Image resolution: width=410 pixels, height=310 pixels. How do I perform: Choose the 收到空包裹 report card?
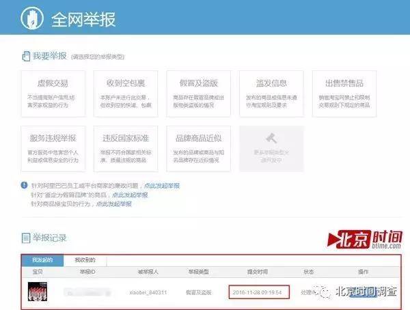point(126,94)
